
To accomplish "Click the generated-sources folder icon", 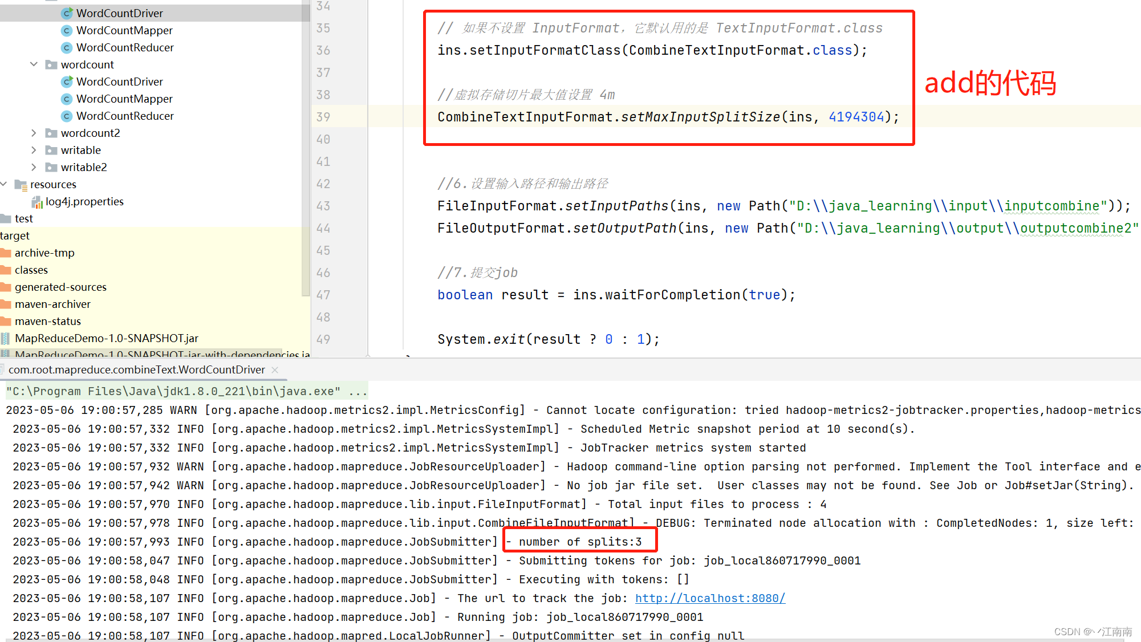I will [x=6, y=287].
